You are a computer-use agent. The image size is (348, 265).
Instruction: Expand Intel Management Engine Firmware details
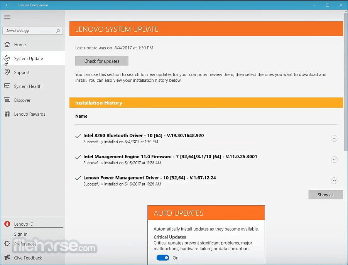[334, 160]
